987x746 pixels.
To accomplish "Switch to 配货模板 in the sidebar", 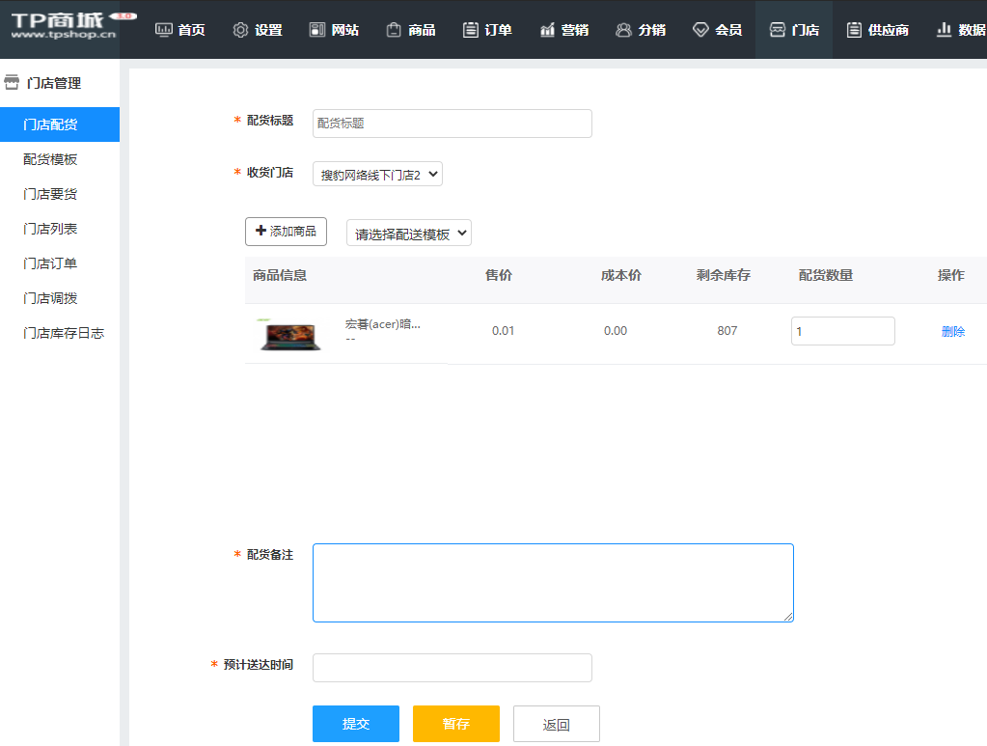I will point(49,159).
